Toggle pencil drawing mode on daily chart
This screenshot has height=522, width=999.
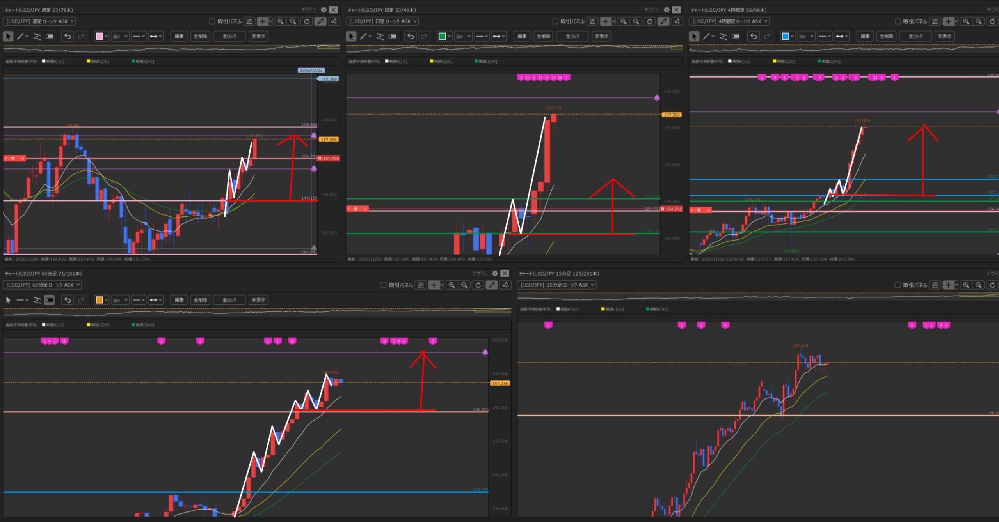pos(663,21)
